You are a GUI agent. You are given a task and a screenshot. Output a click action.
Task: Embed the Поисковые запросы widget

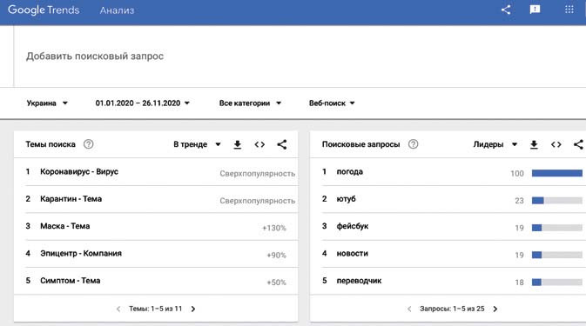coord(556,144)
